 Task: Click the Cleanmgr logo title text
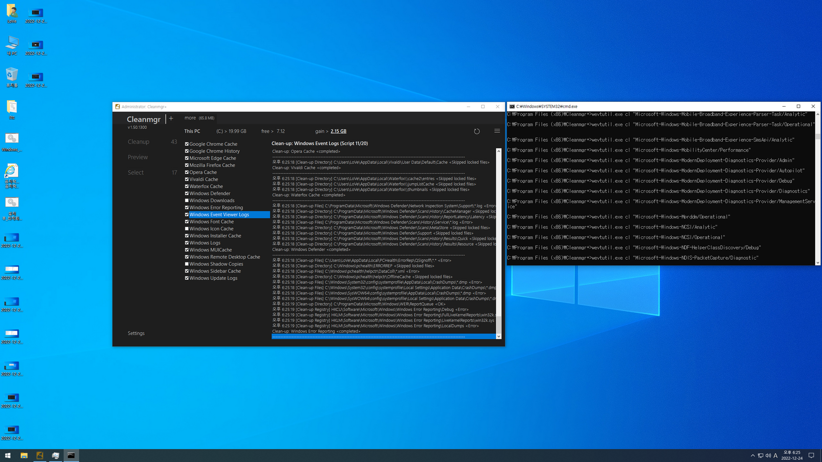(144, 119)
